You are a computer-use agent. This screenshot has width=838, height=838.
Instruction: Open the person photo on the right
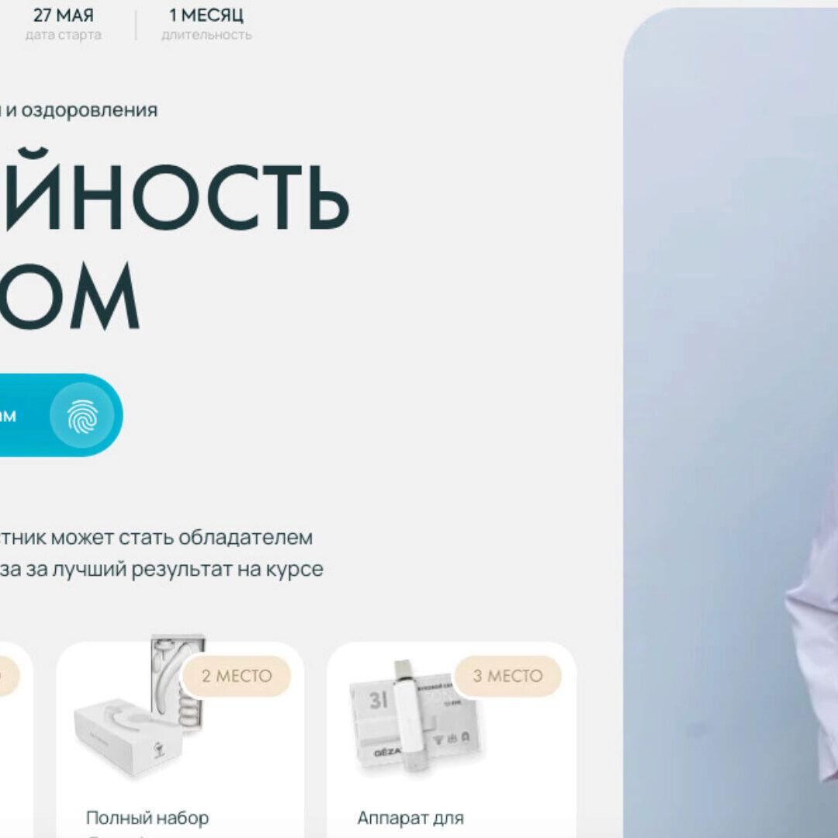point(731,422)
